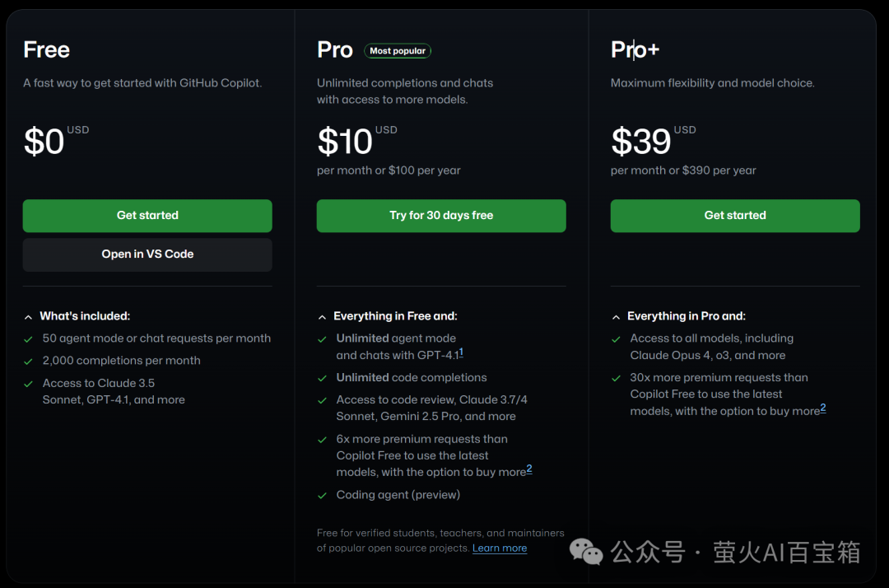The image size is (889, 588).
Task: Open footnote 2 in the Pro+ plan column
Action: [823, 408]
